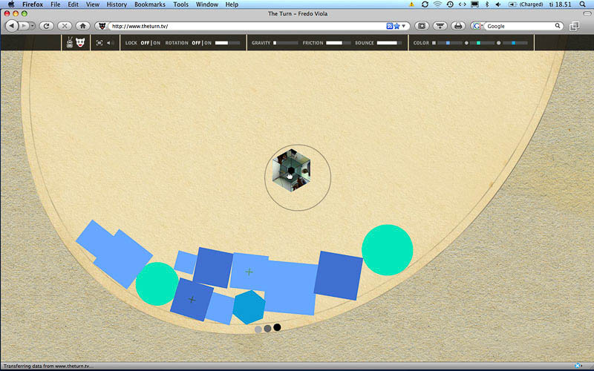Click the site favicon beside the URL
The image size is (594, 371).
(x=102, y=26)
